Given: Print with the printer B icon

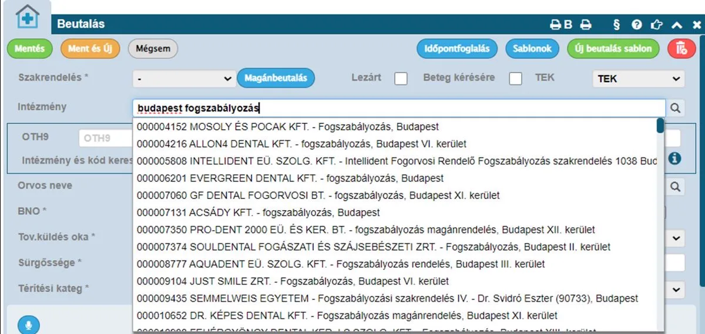Looking at the screenshot, I should pos(560,25).
